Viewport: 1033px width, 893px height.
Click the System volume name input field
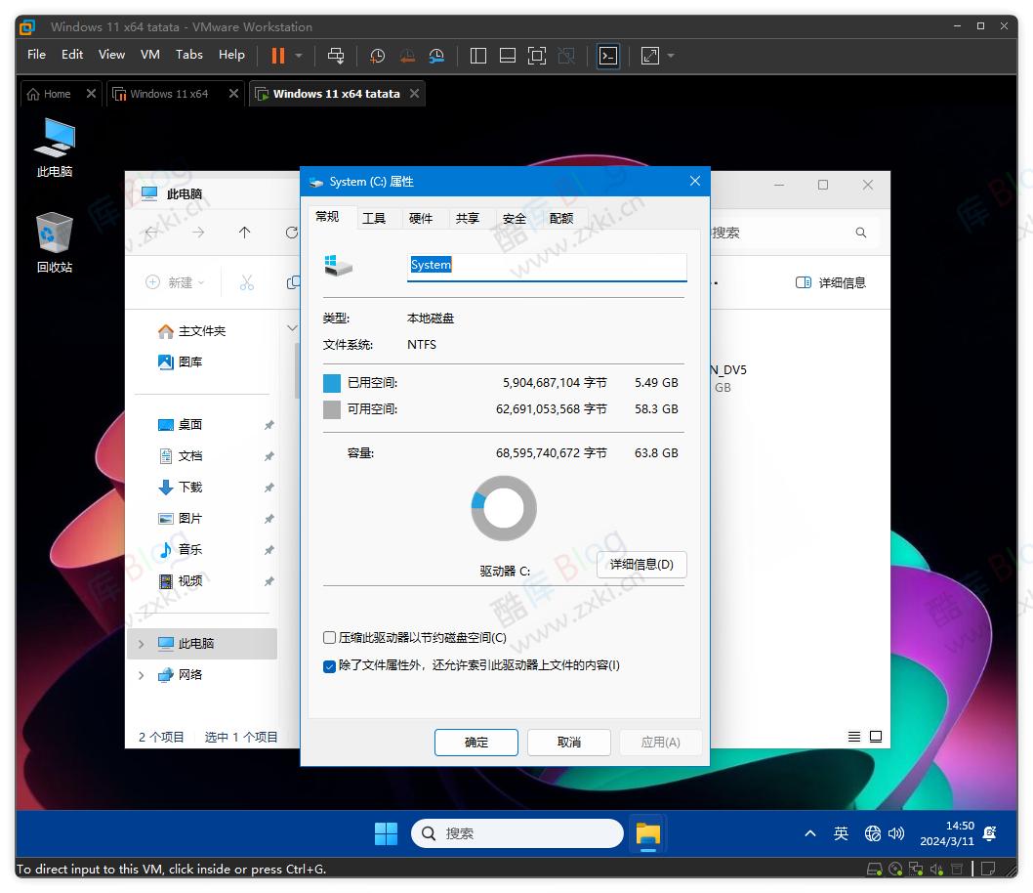coord(547,264)
